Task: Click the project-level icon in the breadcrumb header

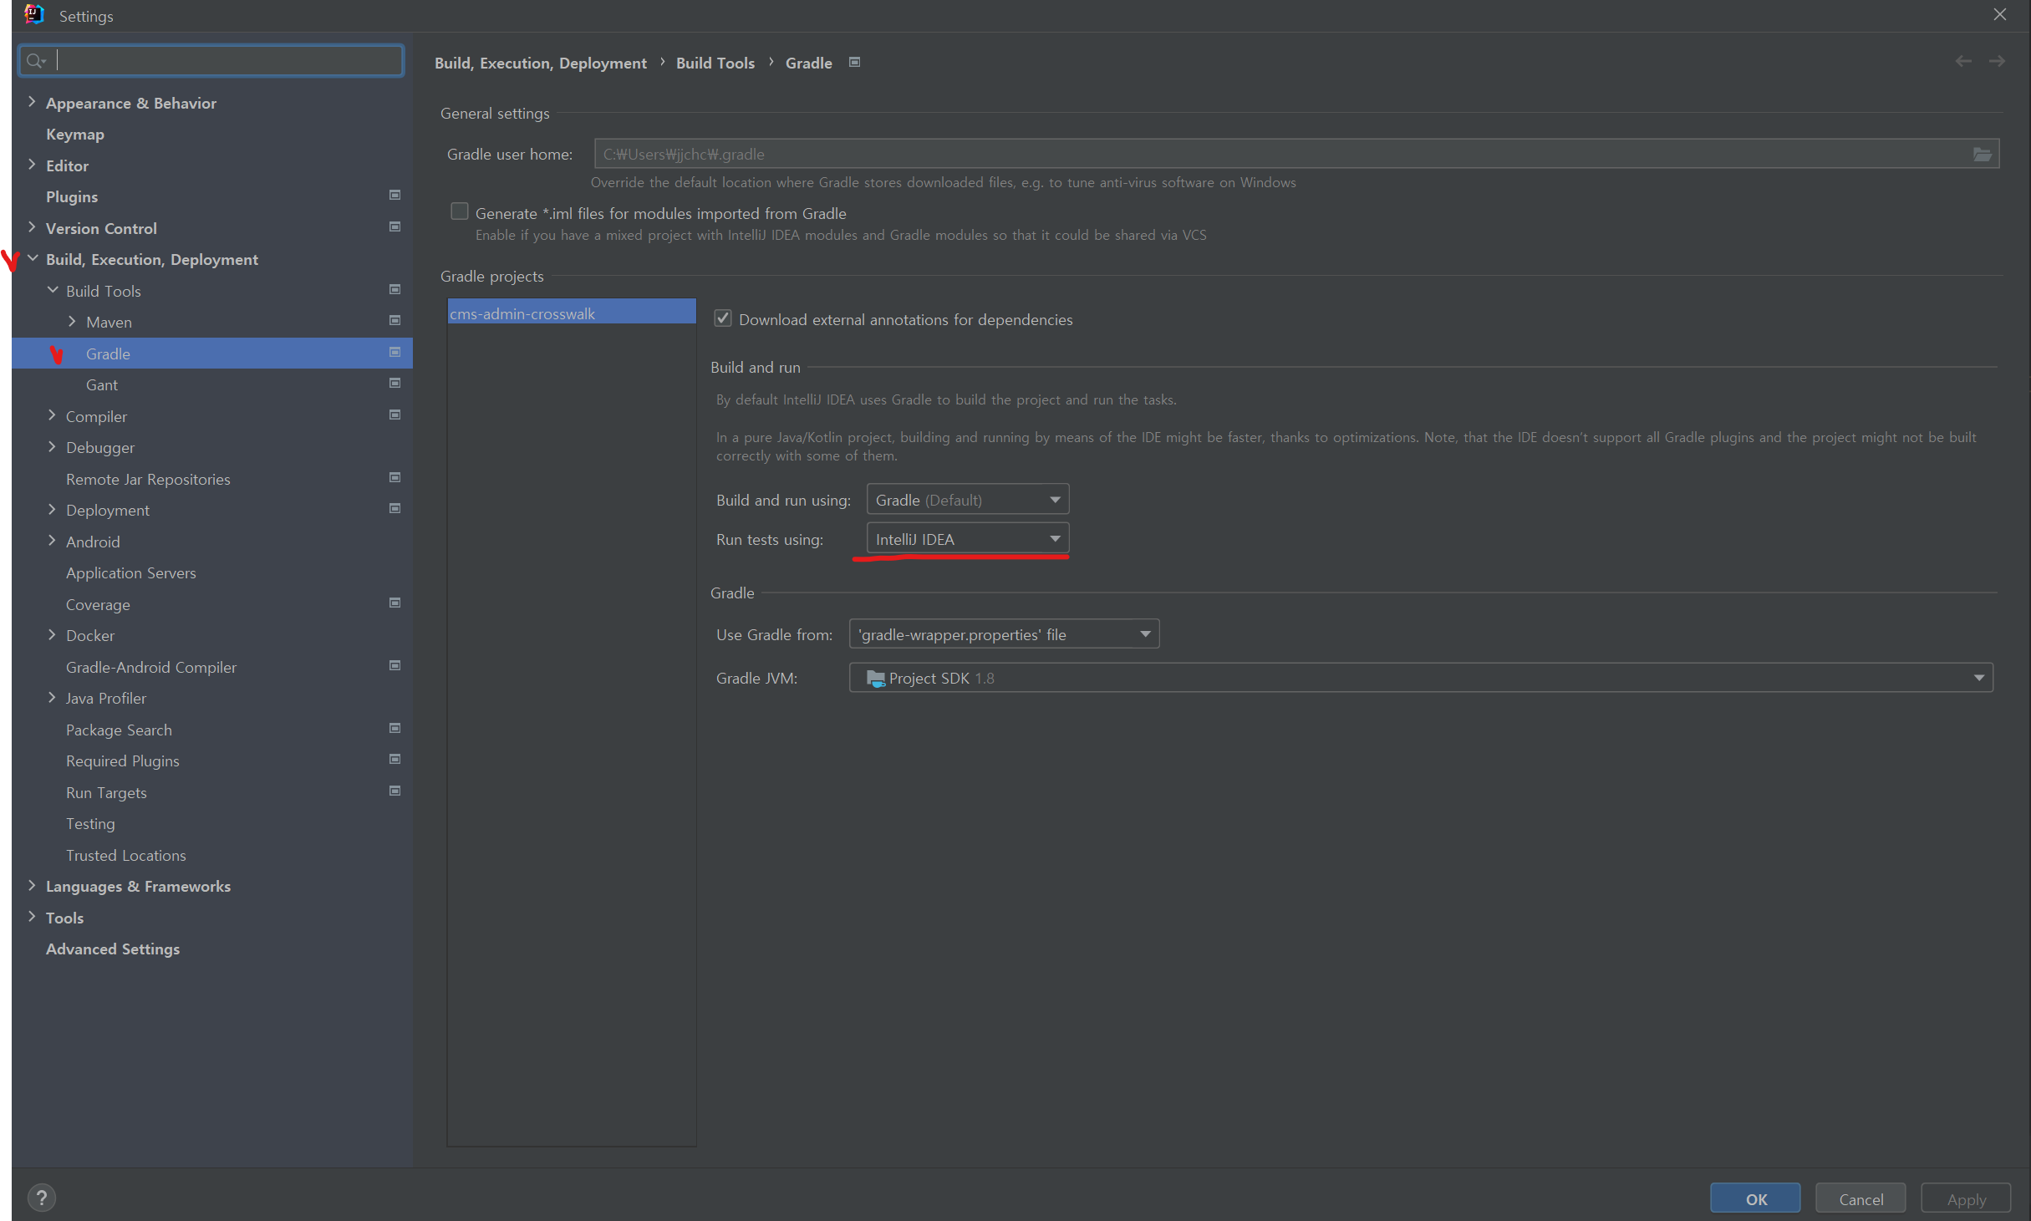Action: pos(854,62)
